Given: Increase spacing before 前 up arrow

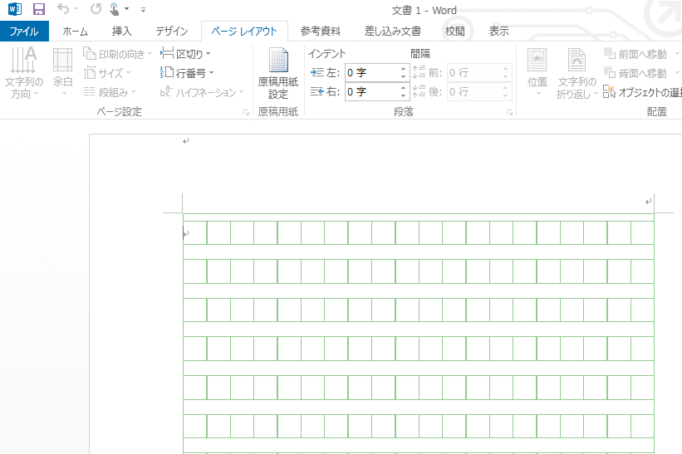Looking at the screenshot, I should click(505, 69).
